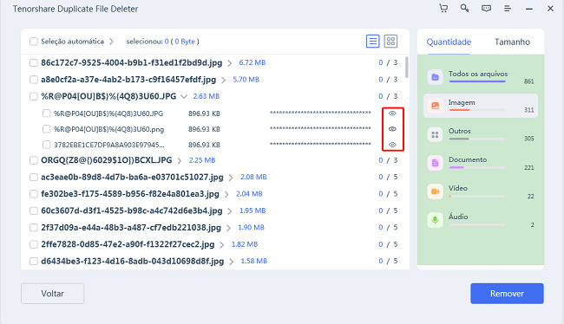The width and height of the screenshot is (564, 324).
Task: Expand the 2ffe7828-0d85-47e2 group chevron
Action: [222, 245]
